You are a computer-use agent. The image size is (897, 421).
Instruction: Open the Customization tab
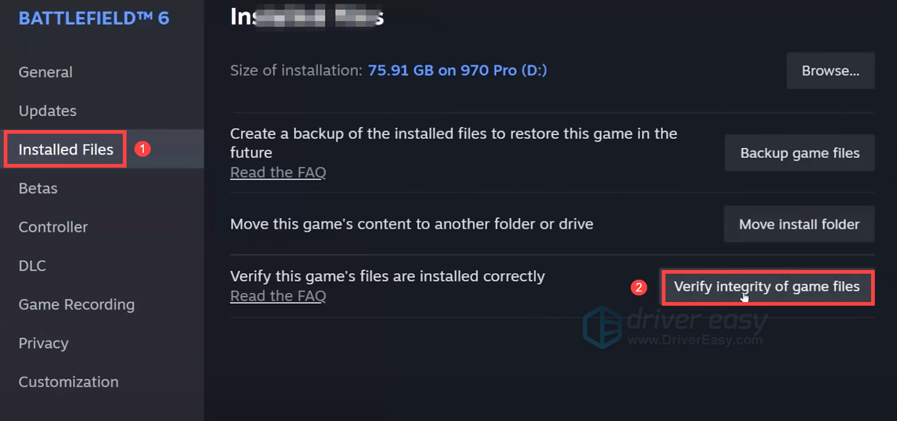click(69, 382)
